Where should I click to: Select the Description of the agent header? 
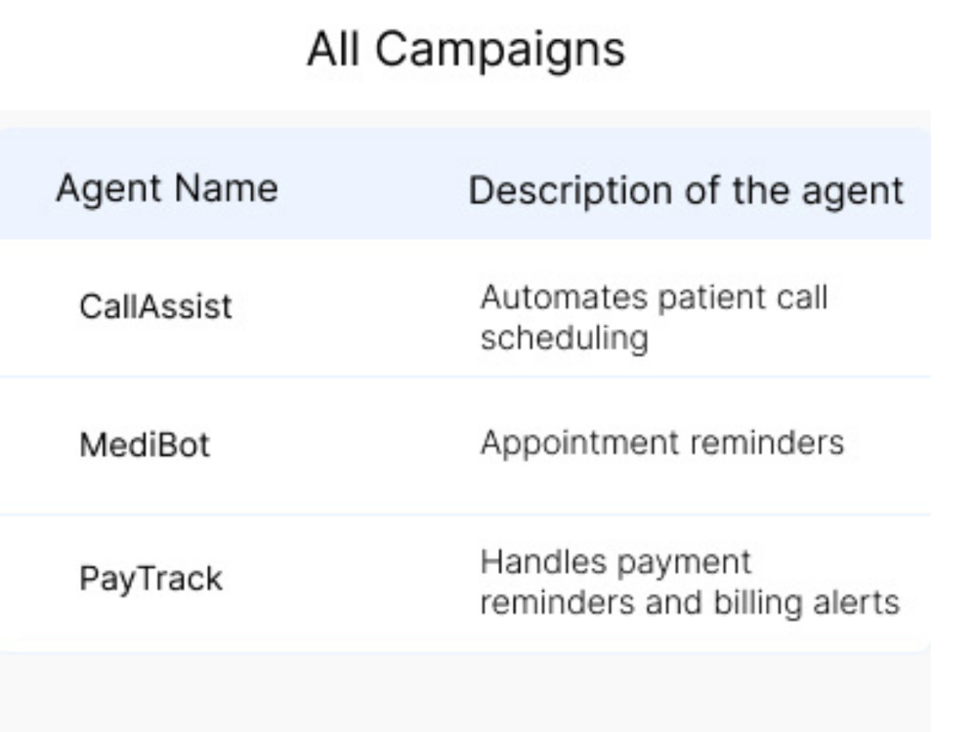pos(686,190)
